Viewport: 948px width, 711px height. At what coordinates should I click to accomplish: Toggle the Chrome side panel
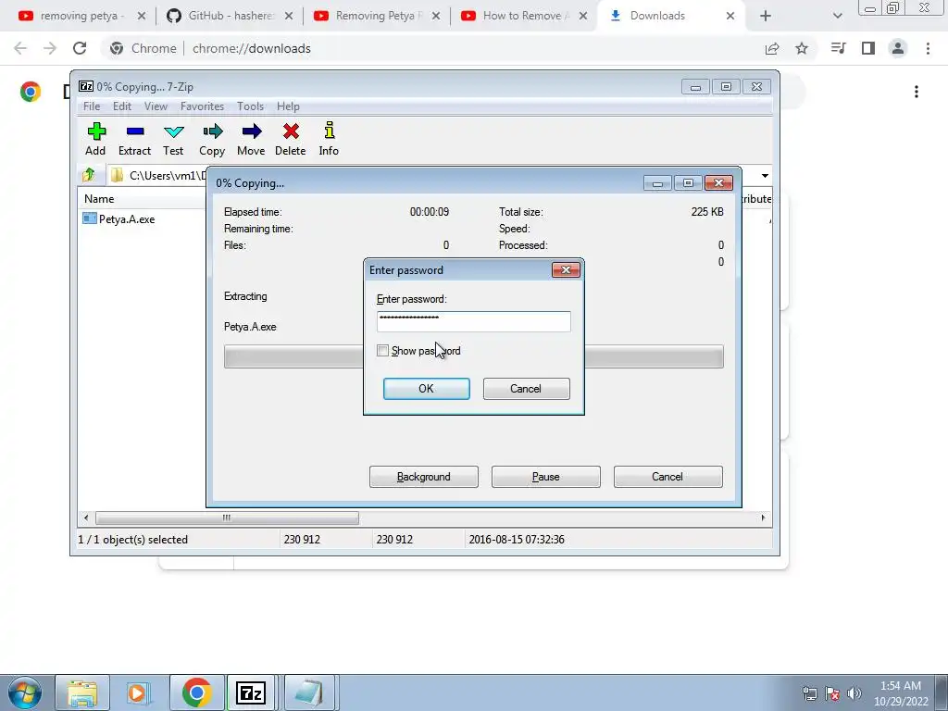tap(868, 48)
